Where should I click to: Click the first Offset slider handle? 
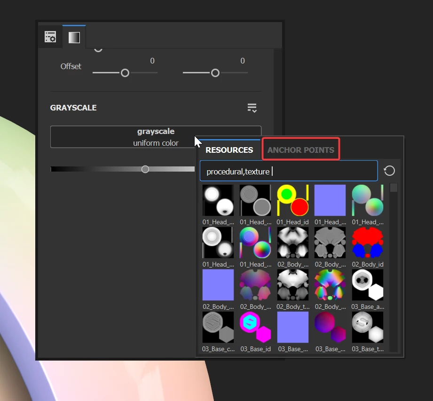pos(125,73)
